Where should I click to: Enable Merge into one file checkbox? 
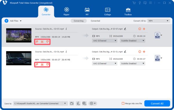point(123,103)
